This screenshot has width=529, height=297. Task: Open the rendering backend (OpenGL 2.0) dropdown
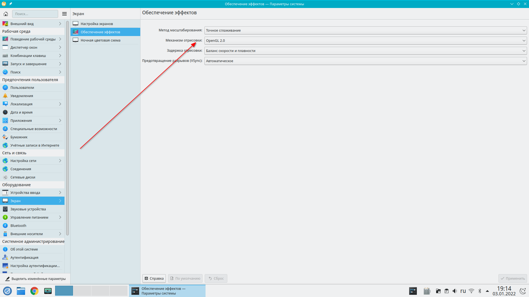365,40
